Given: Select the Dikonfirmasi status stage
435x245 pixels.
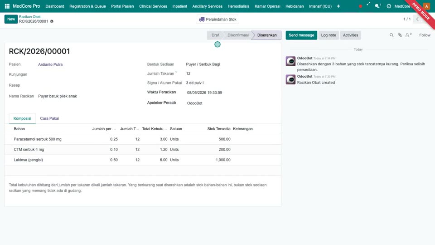Looking at the screenshot, I should tap(238, 35).
